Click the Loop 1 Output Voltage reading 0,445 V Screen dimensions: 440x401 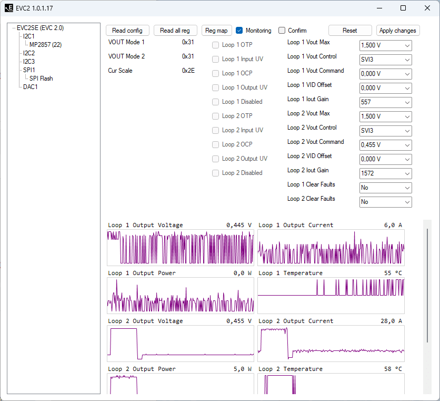(239, 225)
